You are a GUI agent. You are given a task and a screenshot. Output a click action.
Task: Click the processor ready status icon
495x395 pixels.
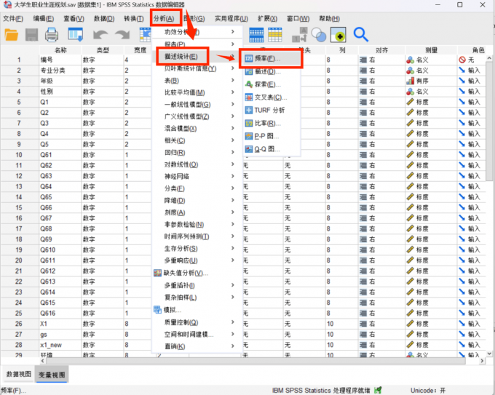378,390
